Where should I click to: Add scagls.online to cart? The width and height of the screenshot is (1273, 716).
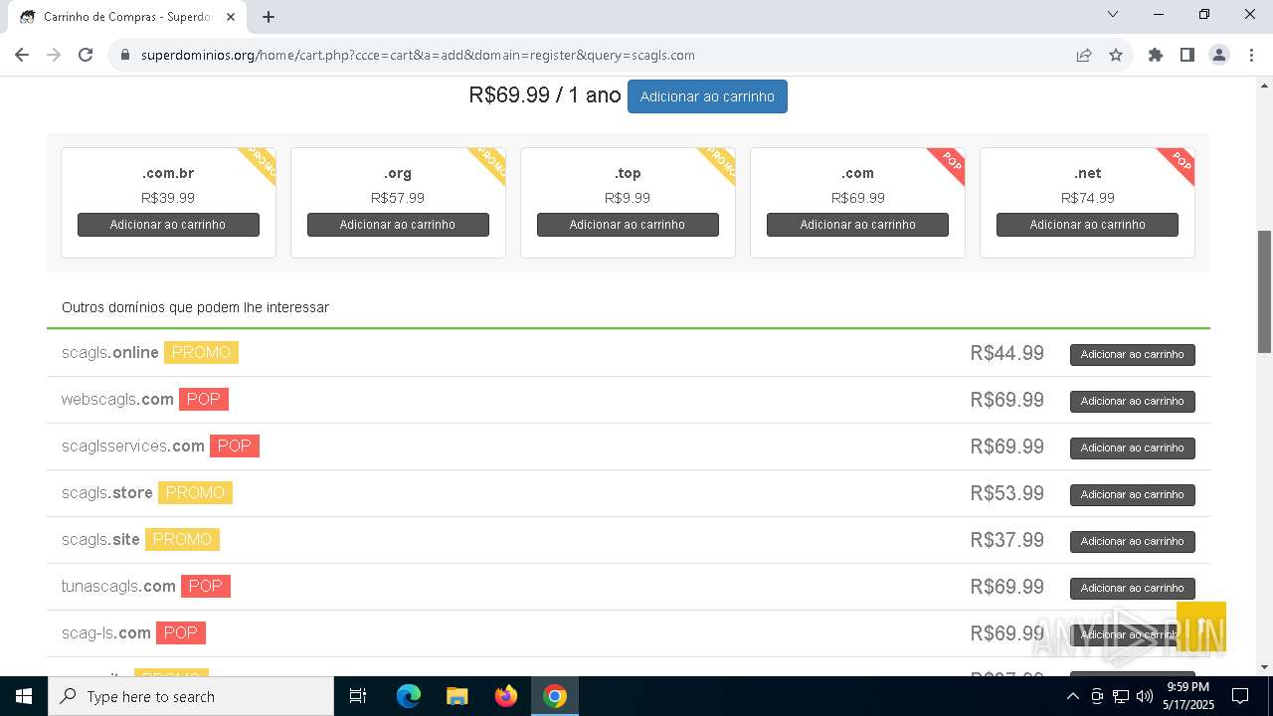tap(1132, 355)
